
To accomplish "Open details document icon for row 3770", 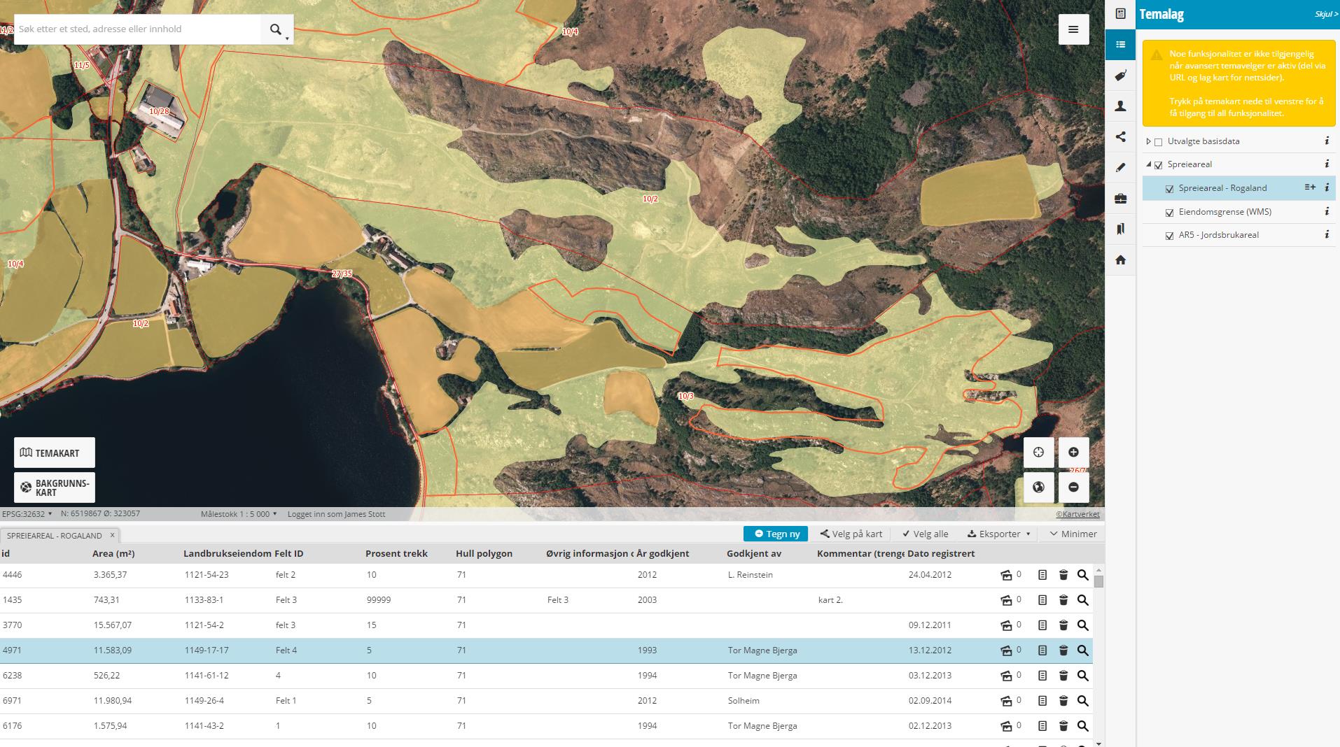I will click(1042, 625).
